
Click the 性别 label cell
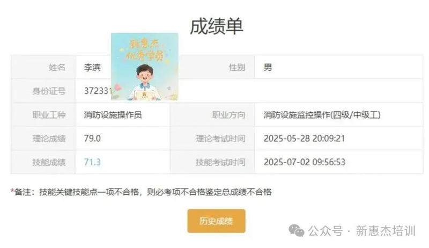pos(212,67)
